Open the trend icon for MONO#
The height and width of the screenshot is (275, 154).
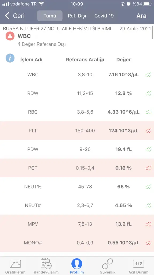click(148, 243)
